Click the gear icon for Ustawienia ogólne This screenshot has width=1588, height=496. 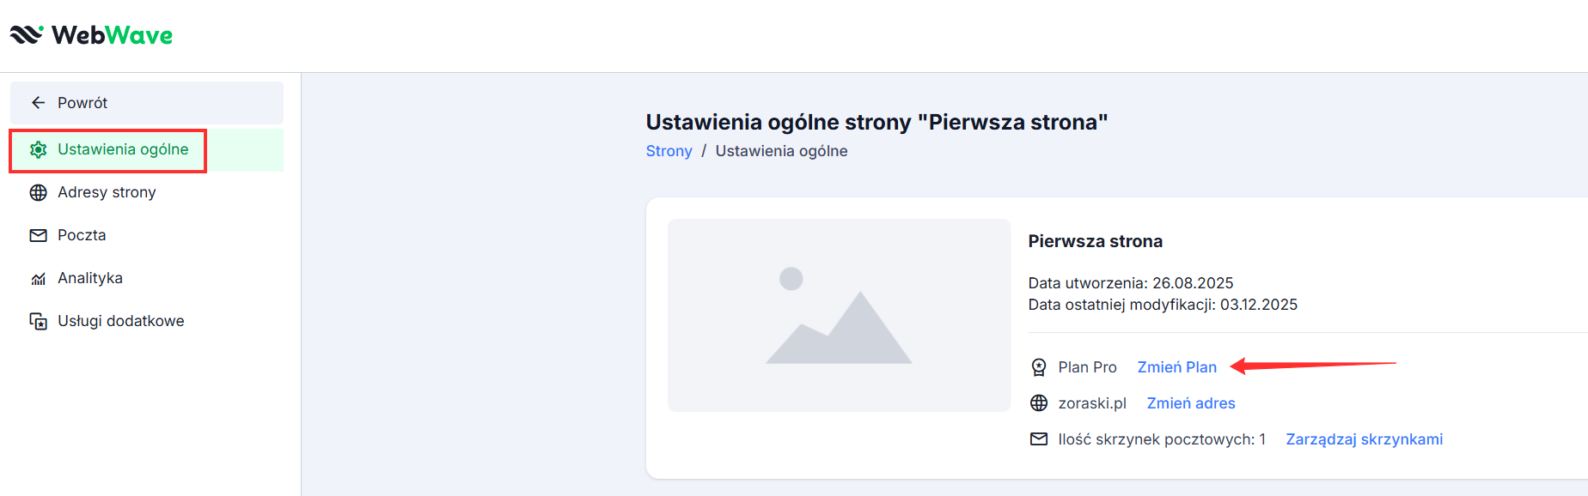[x=39, y=149]
